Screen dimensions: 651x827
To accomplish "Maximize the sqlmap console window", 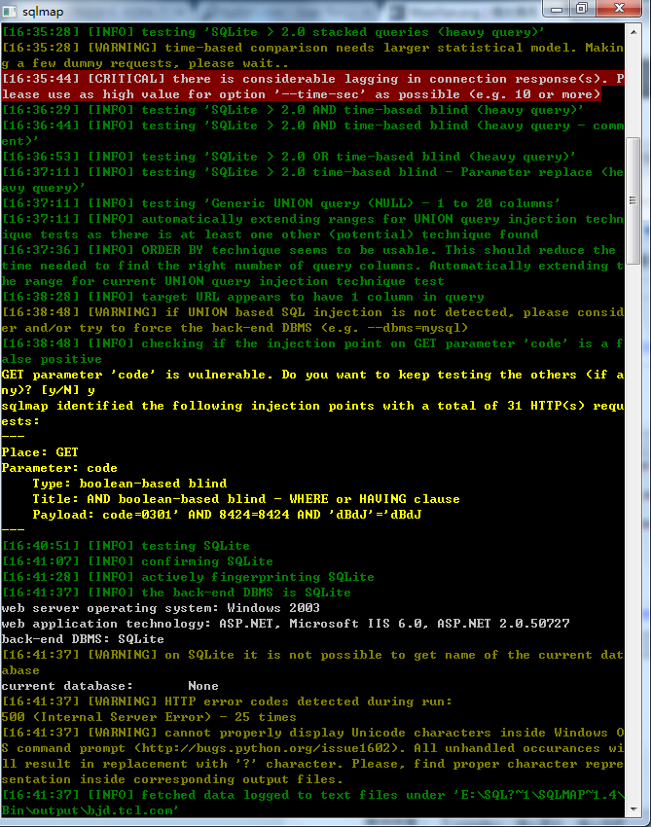I will (581, 8).
